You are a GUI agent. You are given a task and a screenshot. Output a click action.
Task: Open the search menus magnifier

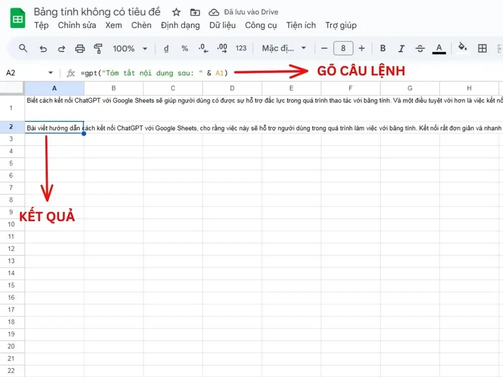(x=23, y=48)
